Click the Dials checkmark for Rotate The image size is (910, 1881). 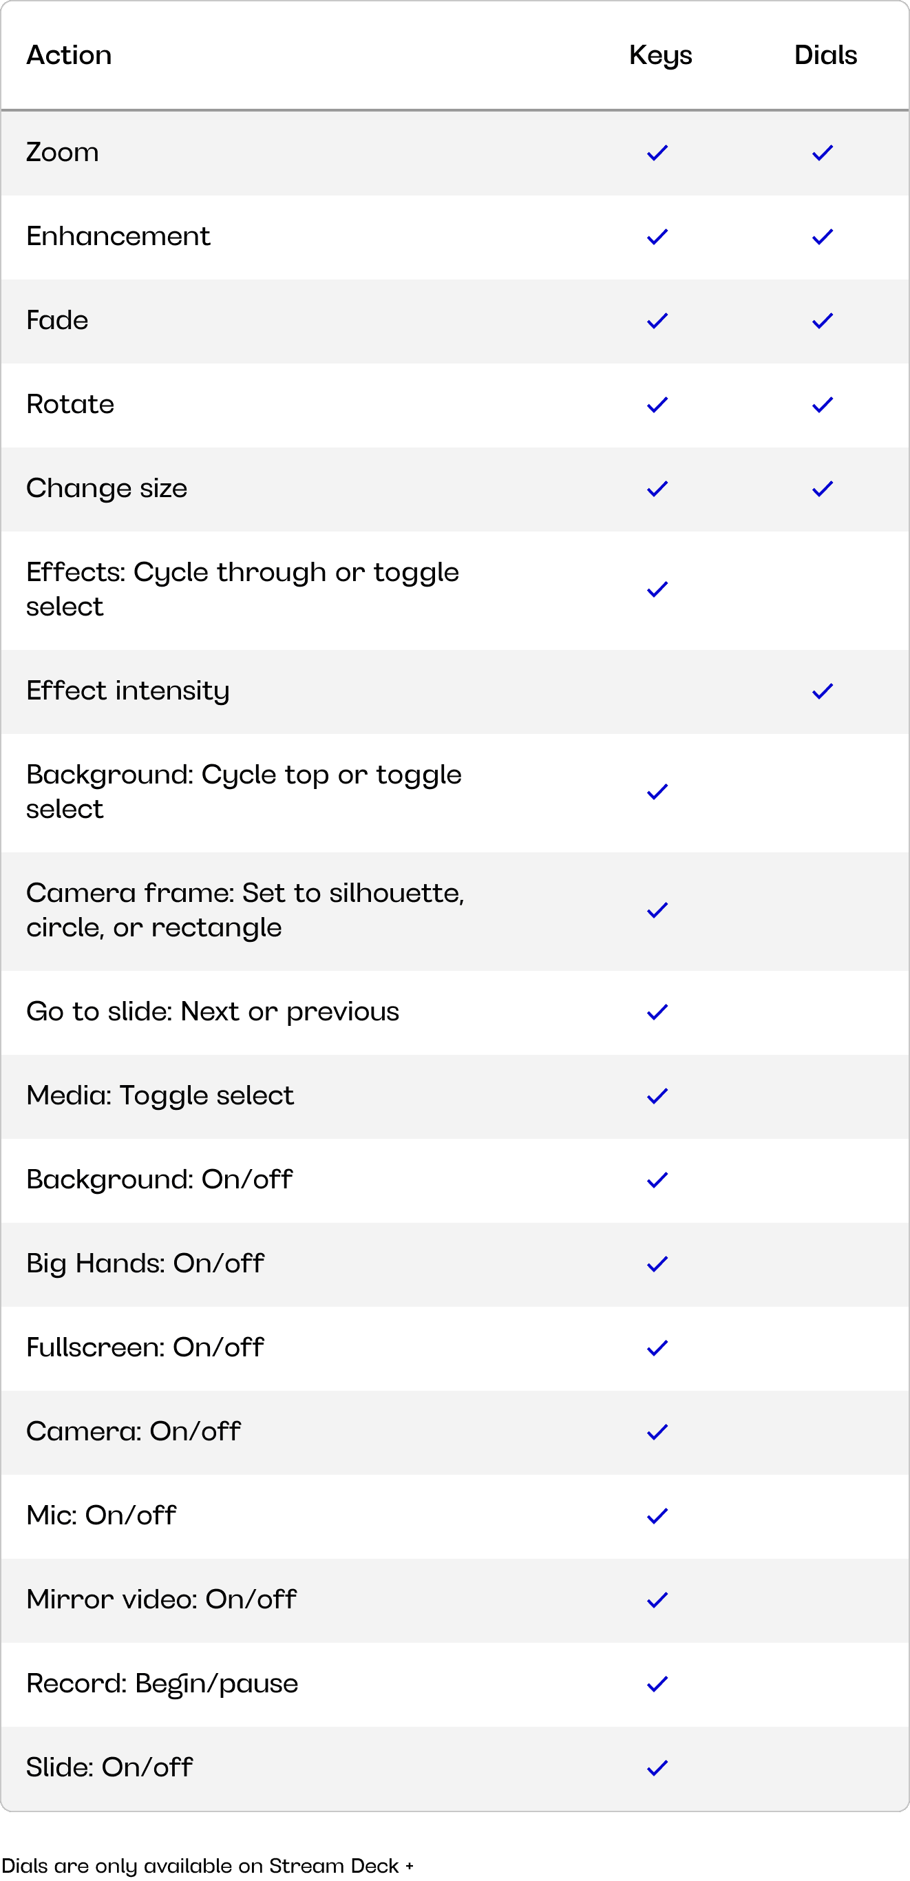[x=823, y=406]
